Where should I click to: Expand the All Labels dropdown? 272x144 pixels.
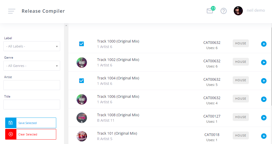32,46
